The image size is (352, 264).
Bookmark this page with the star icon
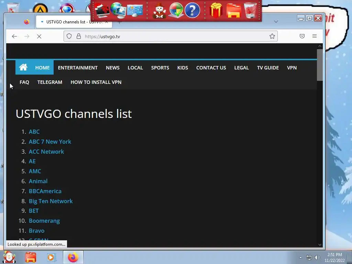click(x=272, y=36)
